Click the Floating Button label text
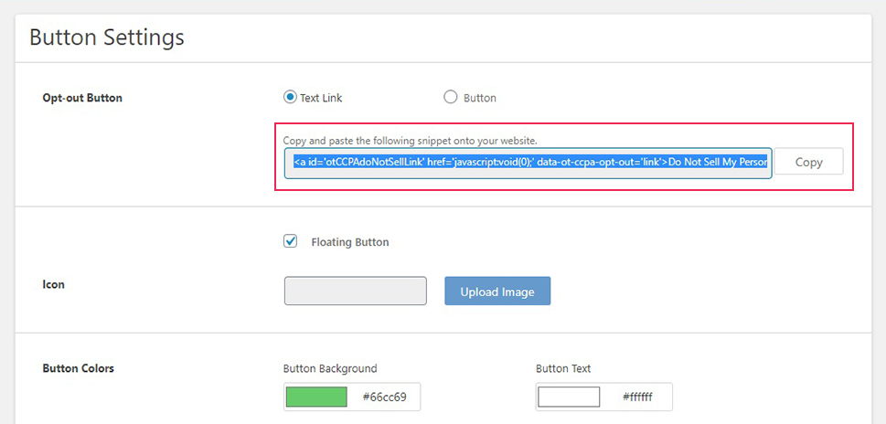This screenshot has height=424, width=886. 350,242
